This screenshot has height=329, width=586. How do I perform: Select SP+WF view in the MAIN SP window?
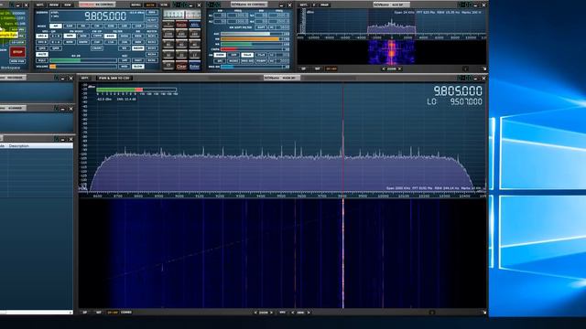coord(112,313)
